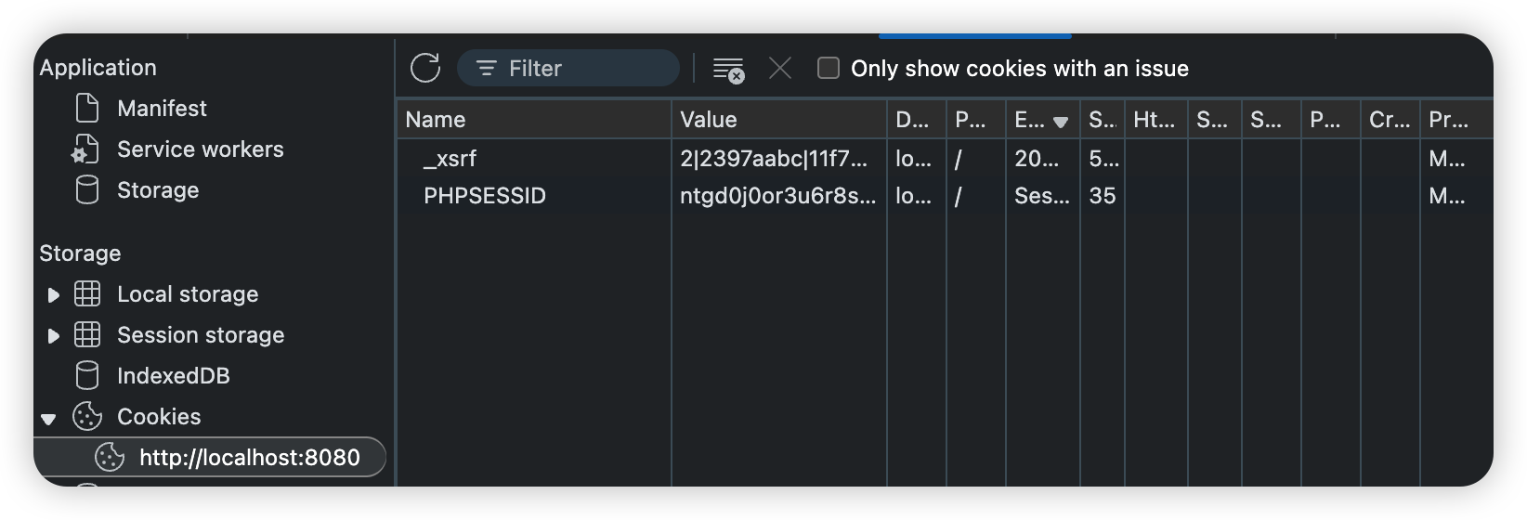Select the _xsrf cookie row

coord(945,158)
